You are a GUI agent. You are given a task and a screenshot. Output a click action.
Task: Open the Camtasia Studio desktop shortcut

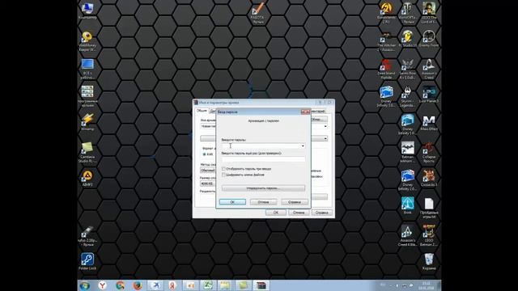tap(87, 152)
